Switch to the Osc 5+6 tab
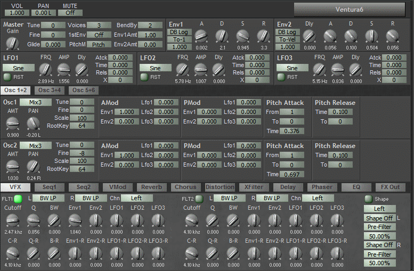This screenshot has height=271, width=414. (84, 91)
